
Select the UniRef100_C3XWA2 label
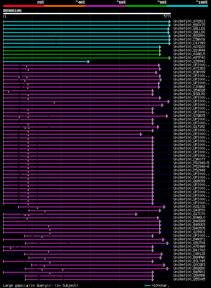(x=189, y=87)
